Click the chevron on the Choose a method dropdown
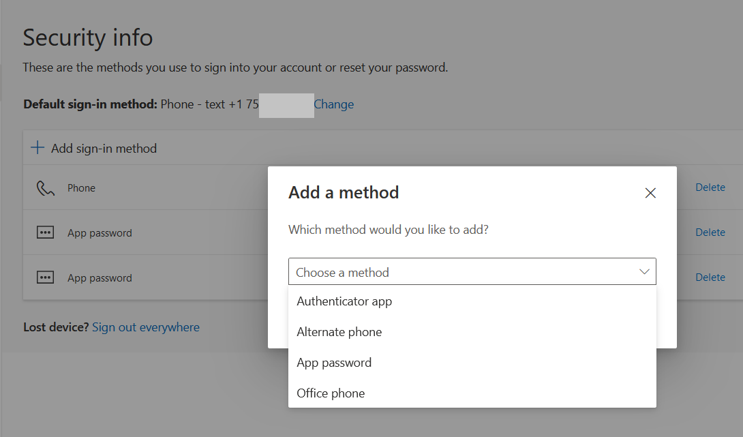The width and height of the screenshot is (743, 437). 643,271
